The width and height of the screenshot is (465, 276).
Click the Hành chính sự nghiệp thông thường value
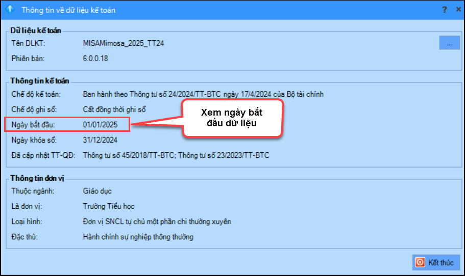(138, 237)
